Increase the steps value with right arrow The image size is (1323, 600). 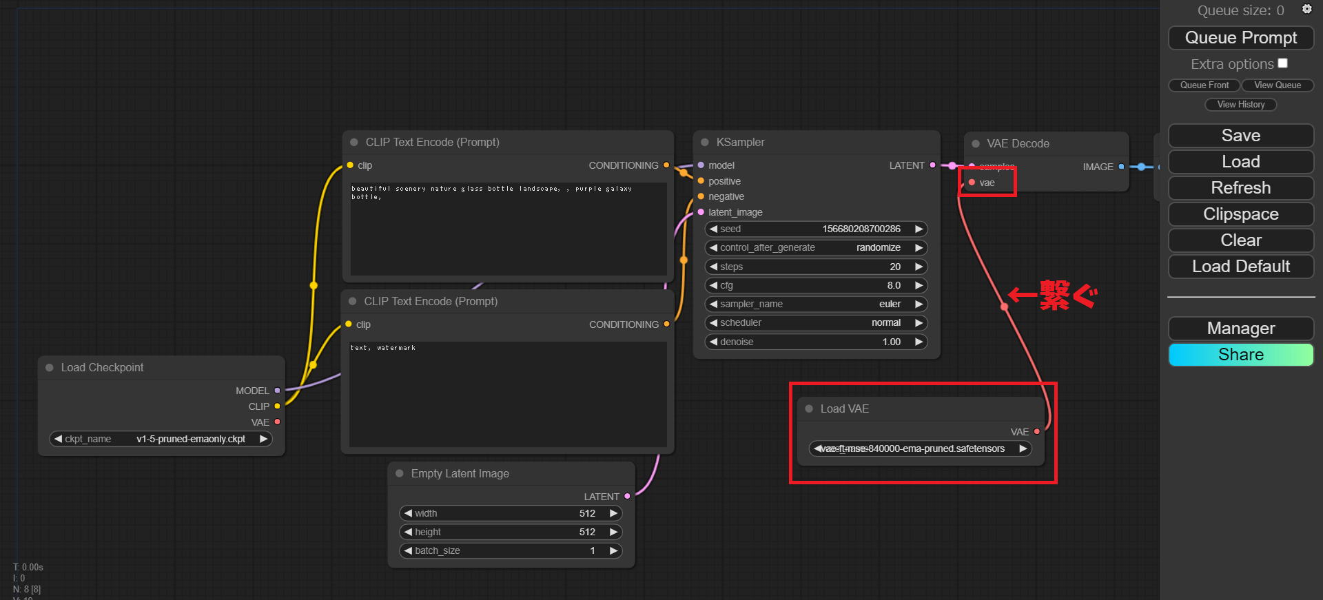919,267
